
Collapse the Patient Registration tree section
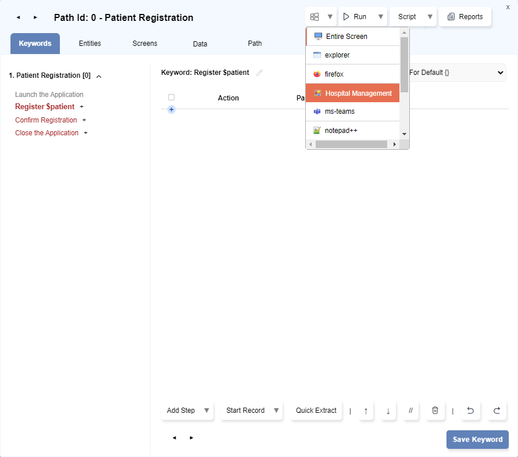99,76
